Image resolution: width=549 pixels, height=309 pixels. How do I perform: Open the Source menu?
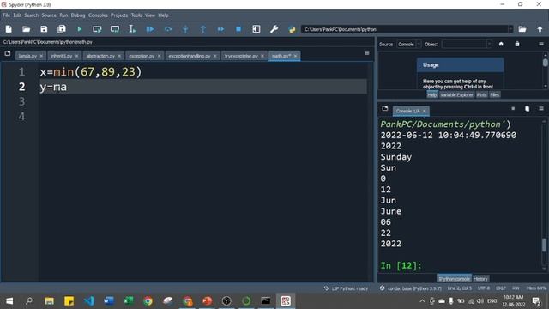tap(49, 15)
